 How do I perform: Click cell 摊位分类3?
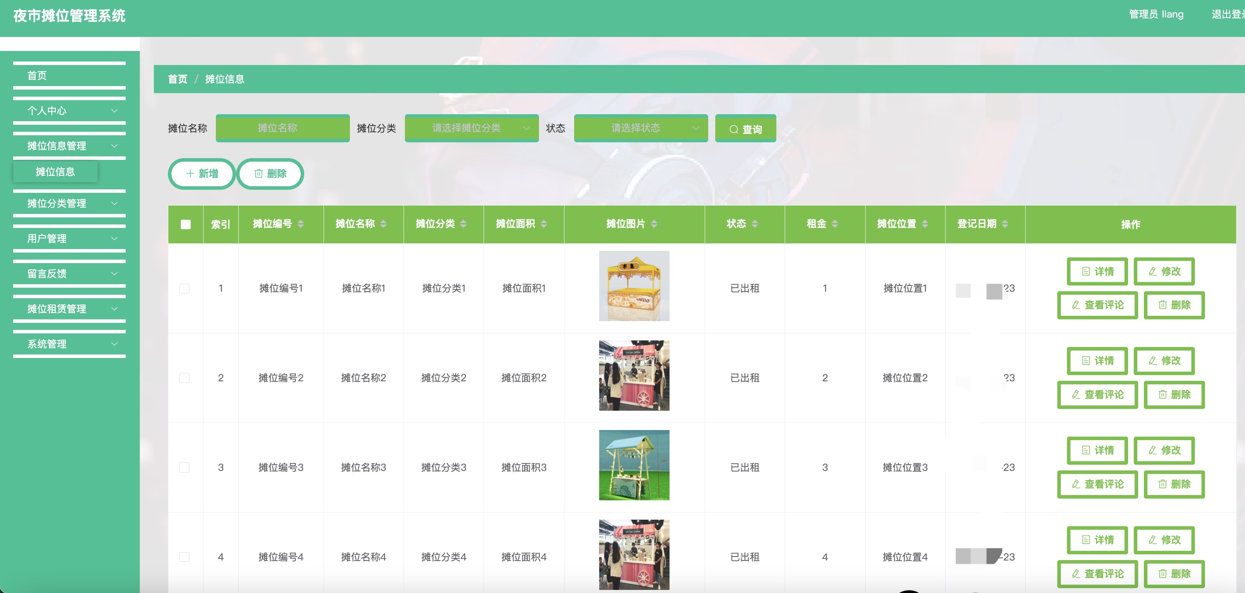(444, 467)
